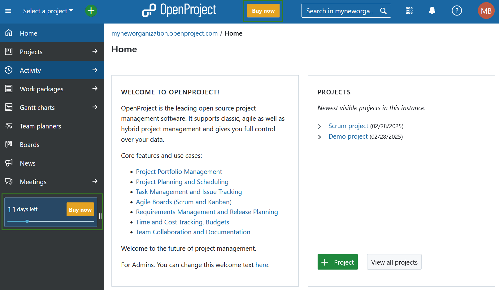The image size is (499, 290).
Task: Click the OpenProject logo
Action: (x=179, y=10)
